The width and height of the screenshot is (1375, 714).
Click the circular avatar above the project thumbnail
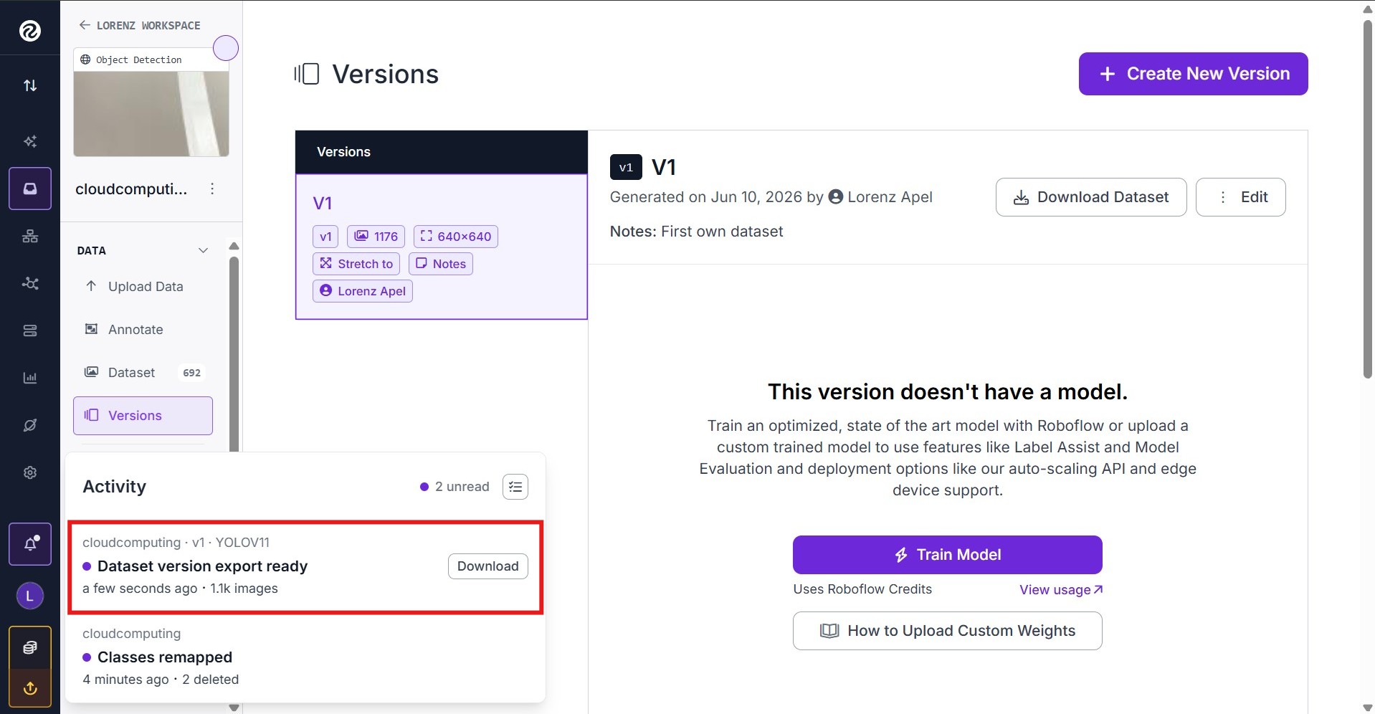tap(226, 48)
